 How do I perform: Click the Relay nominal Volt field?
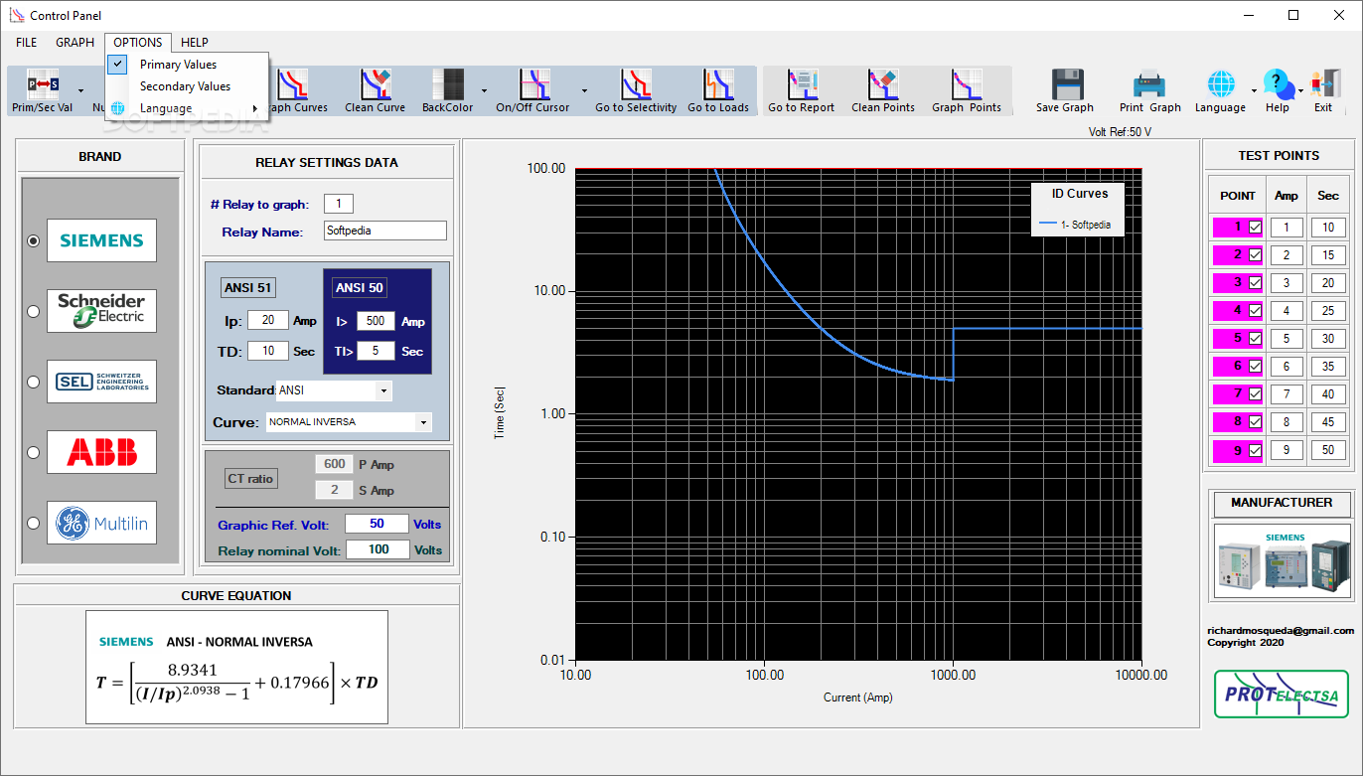click(378, 549)
